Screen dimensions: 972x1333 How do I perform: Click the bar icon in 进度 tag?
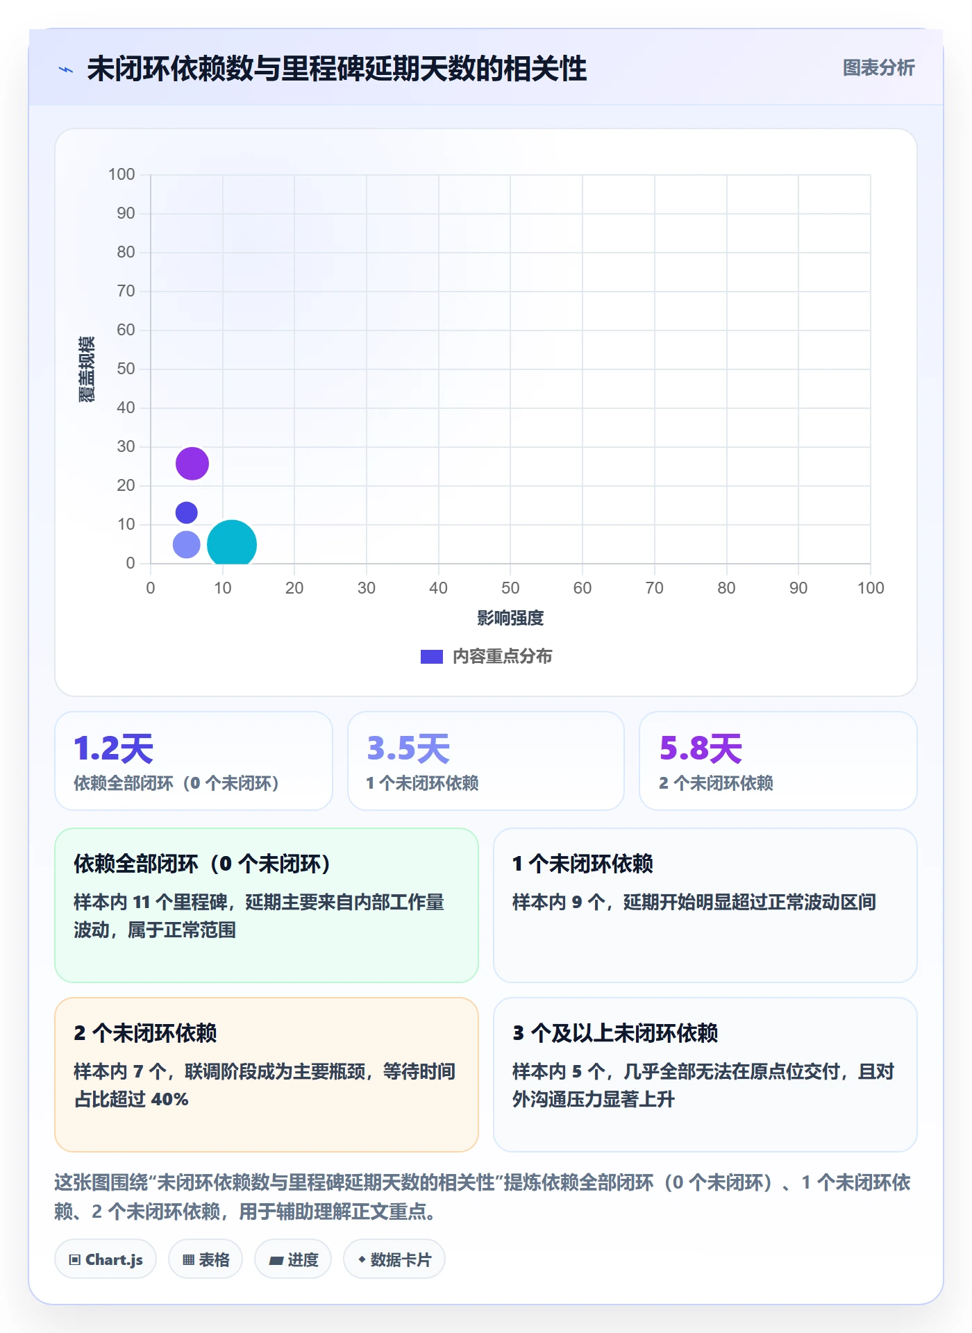[x=276, y=1261]
